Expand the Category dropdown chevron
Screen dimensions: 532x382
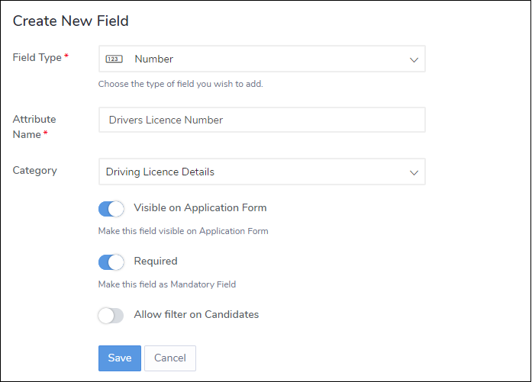coord(414,172)
